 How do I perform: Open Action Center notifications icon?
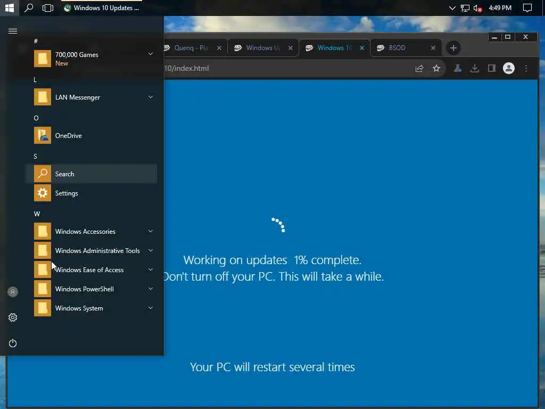click(527, 7)
